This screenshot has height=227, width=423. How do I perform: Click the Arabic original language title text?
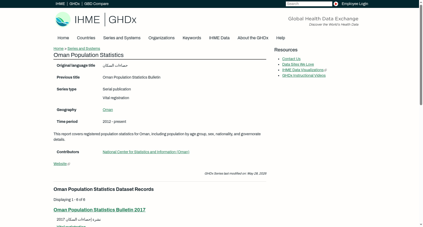(x=115, y=65)
